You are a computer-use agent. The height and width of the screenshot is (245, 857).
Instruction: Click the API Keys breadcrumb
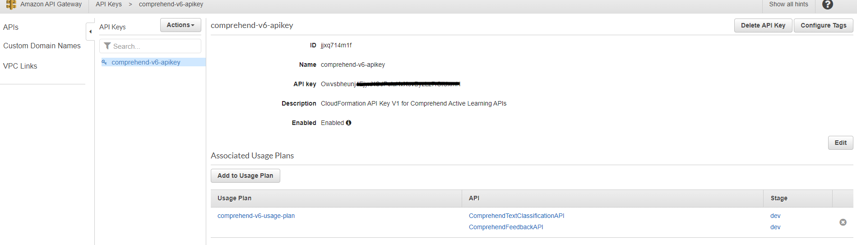tap(109, 4)
